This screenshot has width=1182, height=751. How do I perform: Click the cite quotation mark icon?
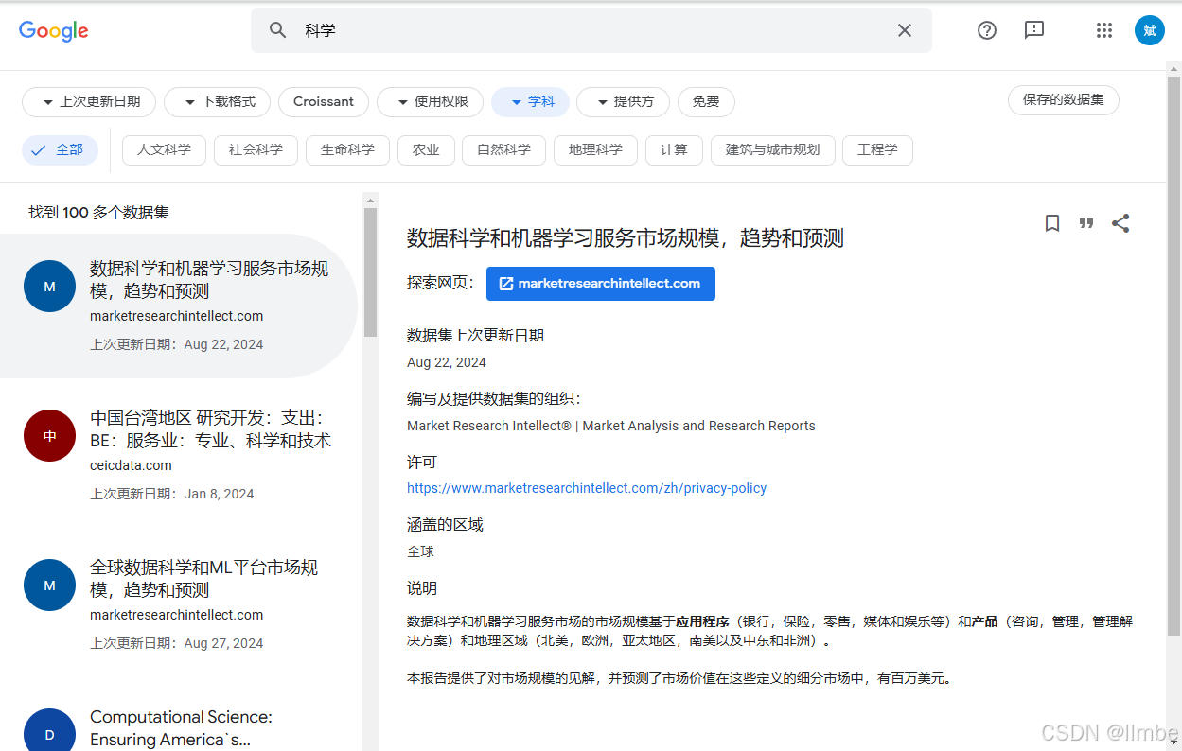pyautogui.click(x=1086, y=223)
